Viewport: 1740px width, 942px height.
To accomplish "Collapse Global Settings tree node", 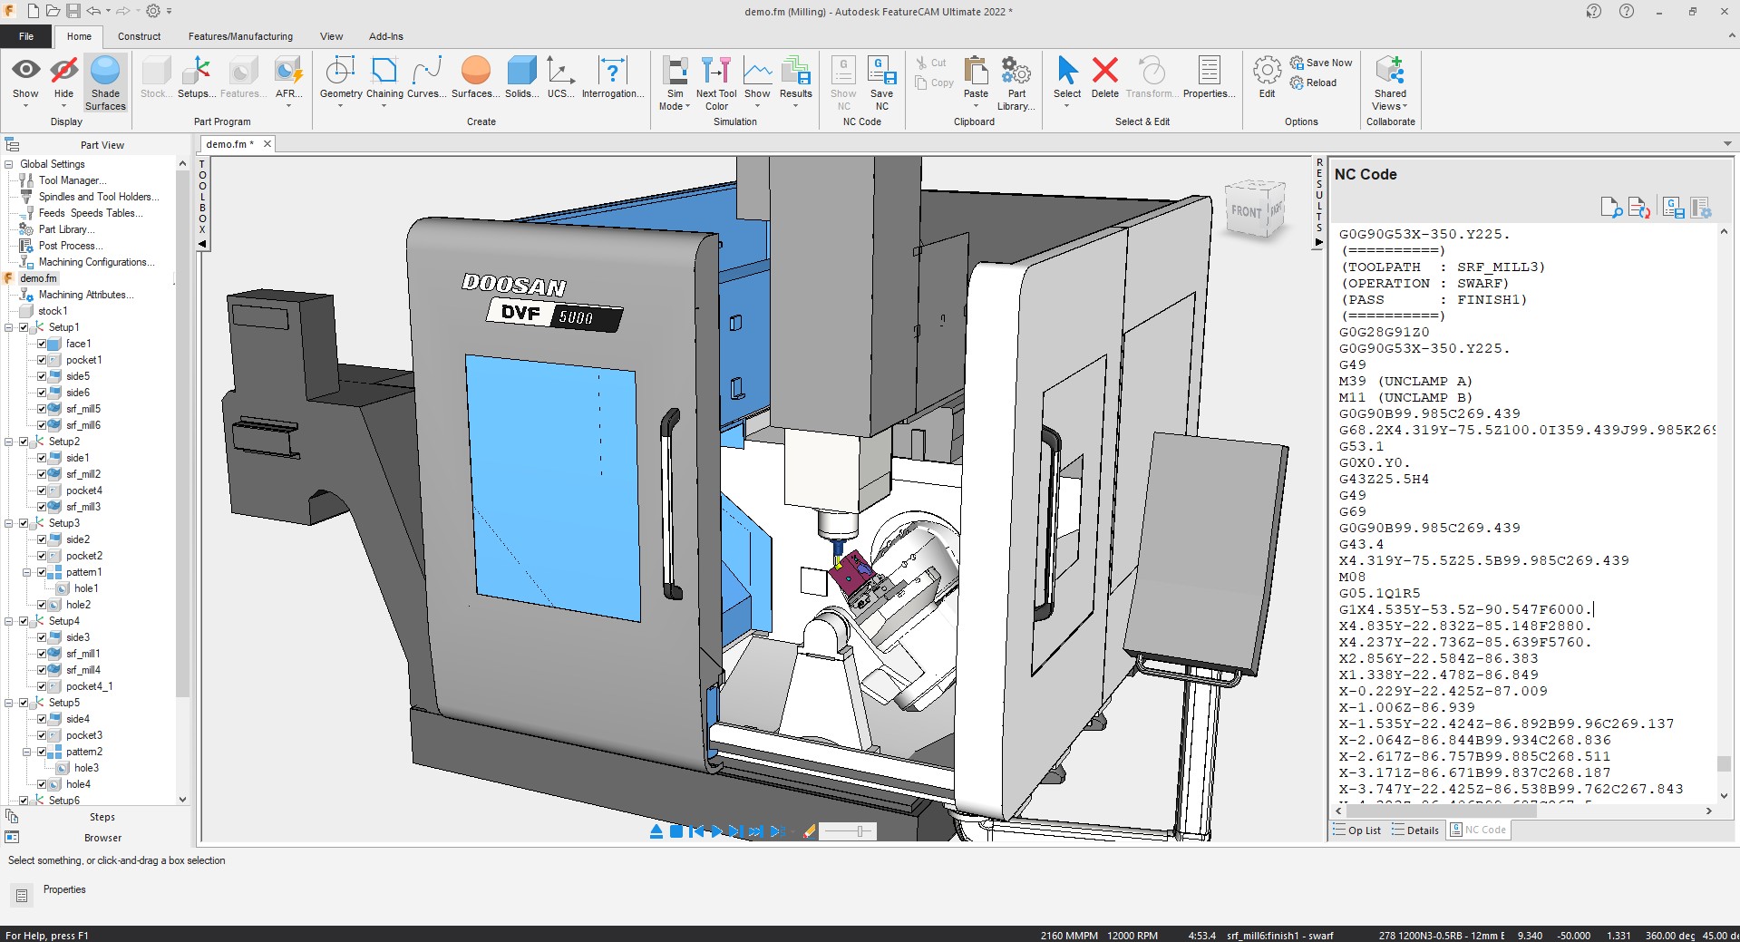I will pos(9,164).
